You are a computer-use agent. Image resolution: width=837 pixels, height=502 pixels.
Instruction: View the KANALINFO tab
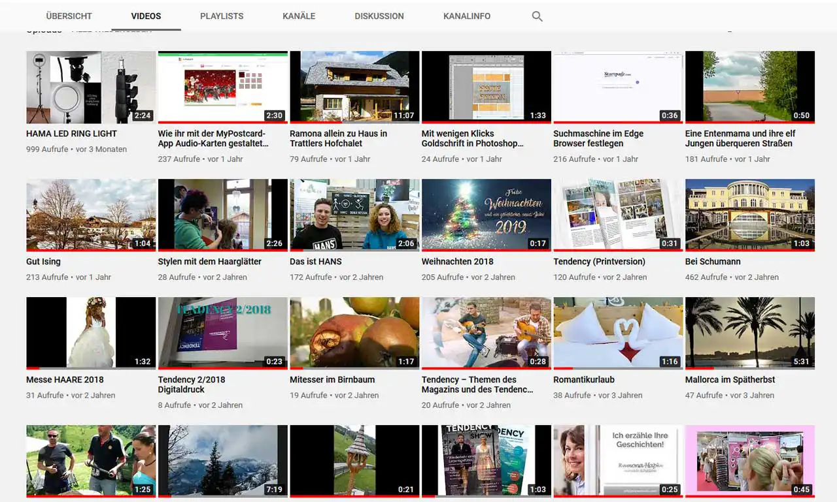pos(467,16)
